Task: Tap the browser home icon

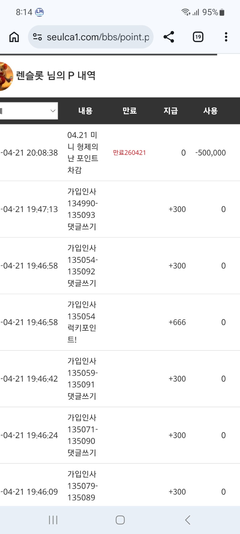Action: [14, 37]
